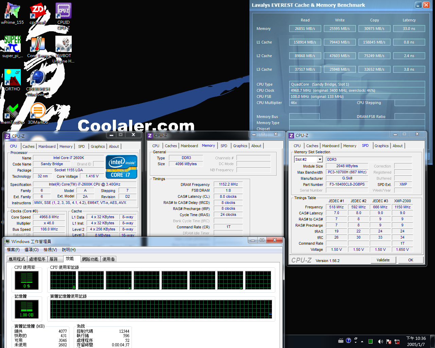
Task: Click the blue help tray icon
Action: (x=348, y=341)
